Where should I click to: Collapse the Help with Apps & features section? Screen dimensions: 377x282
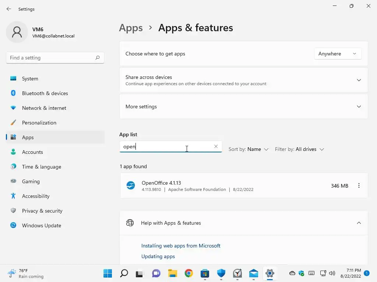pos(359,223)
